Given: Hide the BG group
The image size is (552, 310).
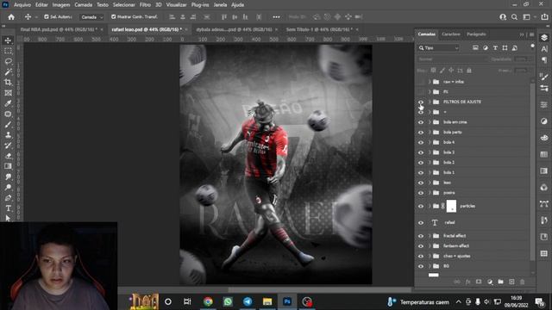Looking at the screenshot, I should (421, 266).
